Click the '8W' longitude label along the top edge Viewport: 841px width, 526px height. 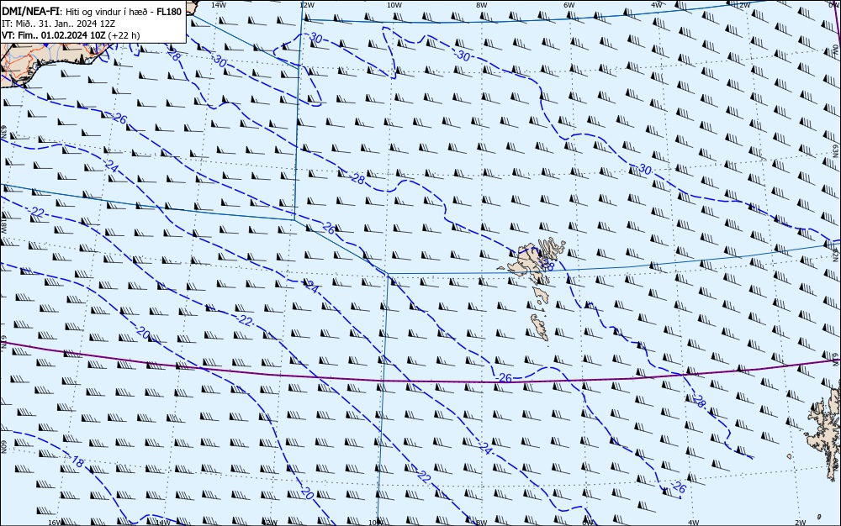click(x=481, y=4)
